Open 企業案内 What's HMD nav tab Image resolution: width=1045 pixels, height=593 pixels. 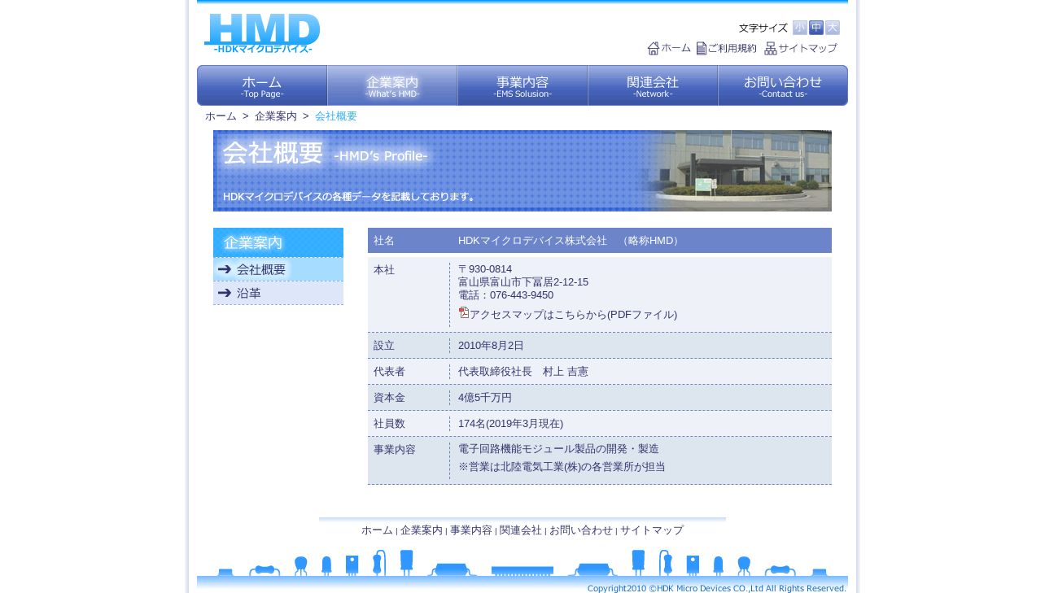392,85
